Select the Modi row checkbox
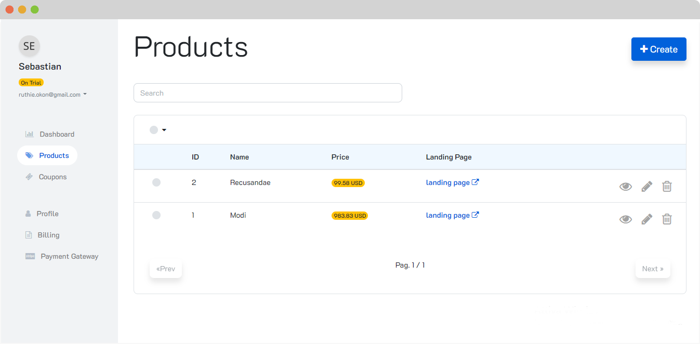The height and width of the screenshot is (344, 700). click(x=156, y=215)
